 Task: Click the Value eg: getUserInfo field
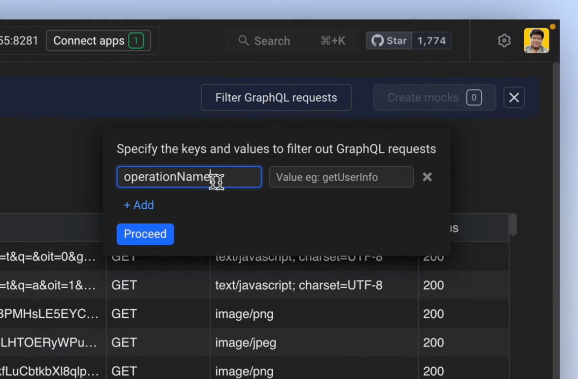click(341, 177)
